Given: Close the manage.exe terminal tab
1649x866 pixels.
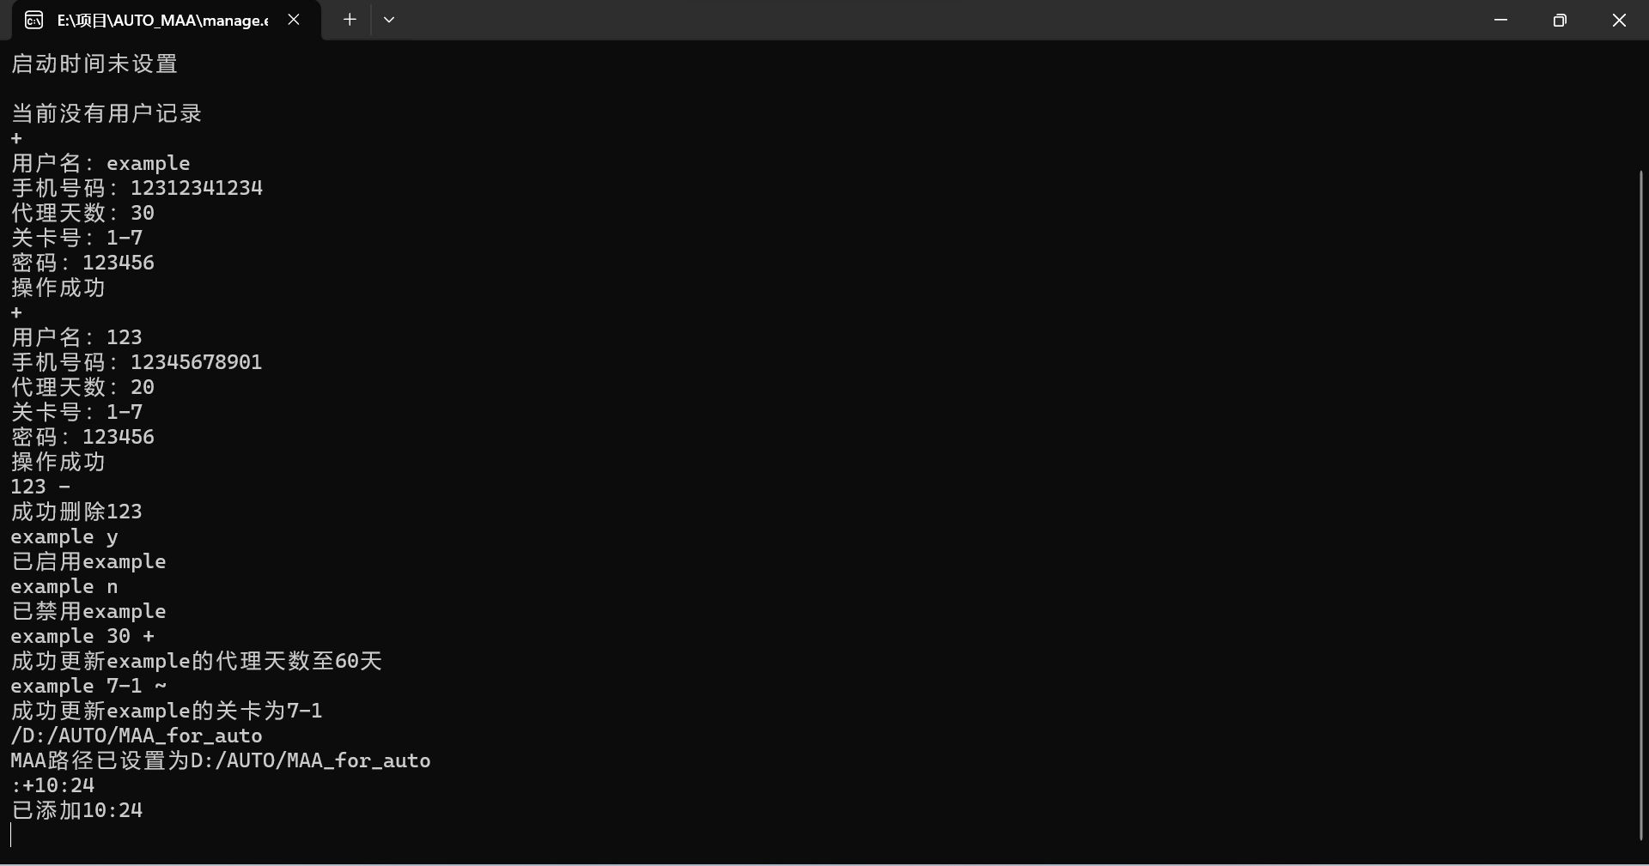Looking at the screenshot, I should tap(294, 20).
